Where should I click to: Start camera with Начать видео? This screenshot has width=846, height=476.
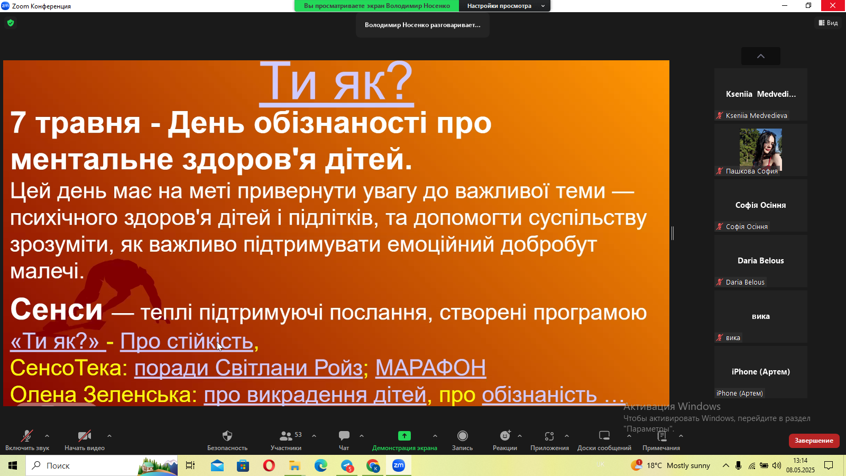[85, 440]
